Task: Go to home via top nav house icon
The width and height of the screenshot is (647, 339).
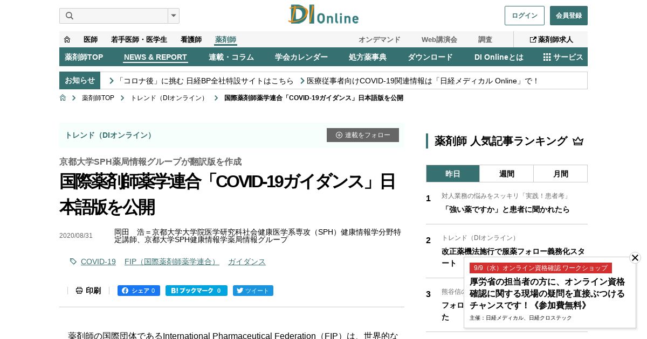Action: click(x=67, y=39)
